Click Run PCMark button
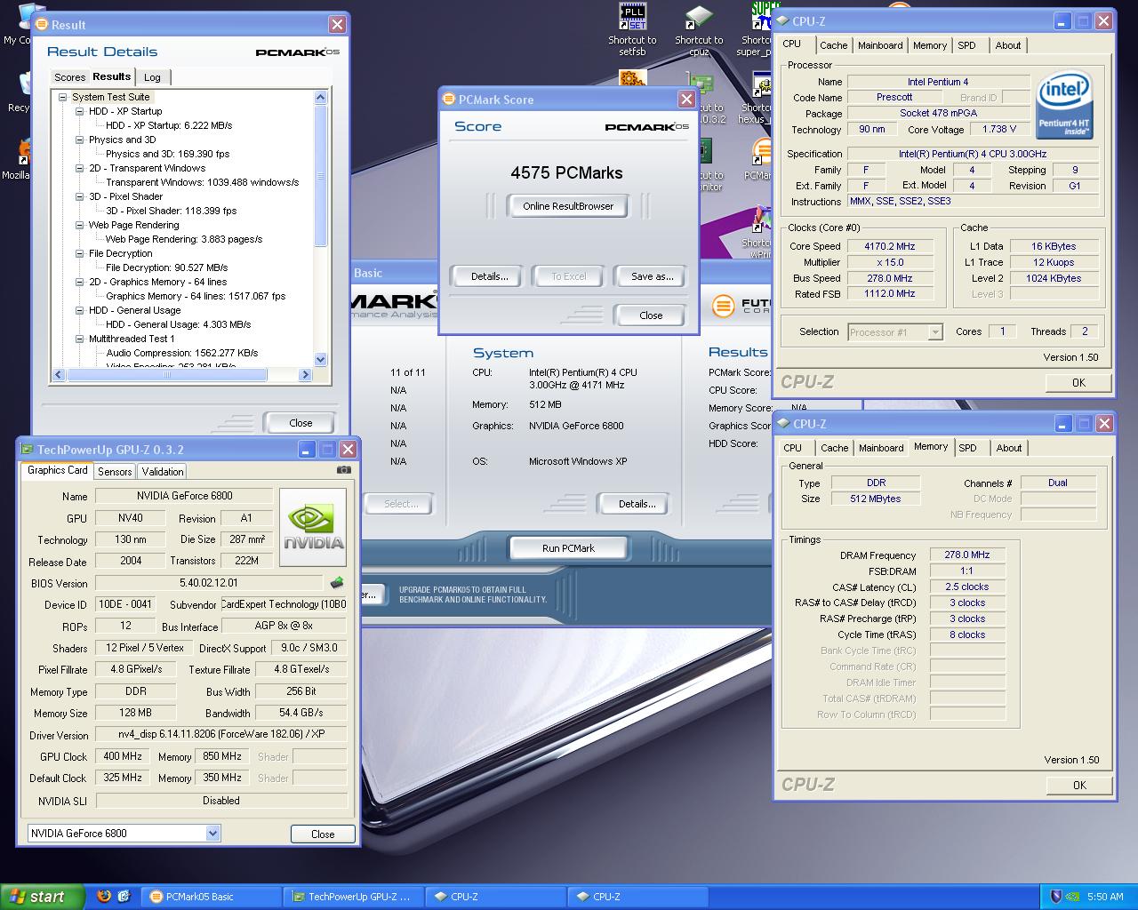This screenshot has height=910, width=1138. (x=568, y=548)
